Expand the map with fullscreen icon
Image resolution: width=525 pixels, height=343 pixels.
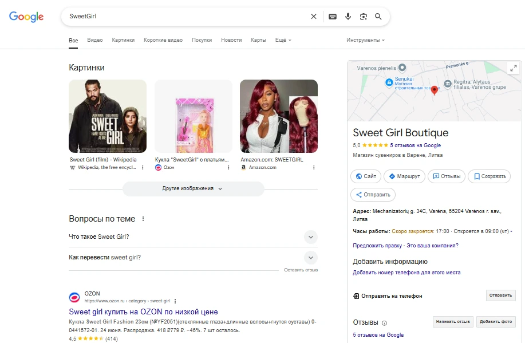point(513,68)
